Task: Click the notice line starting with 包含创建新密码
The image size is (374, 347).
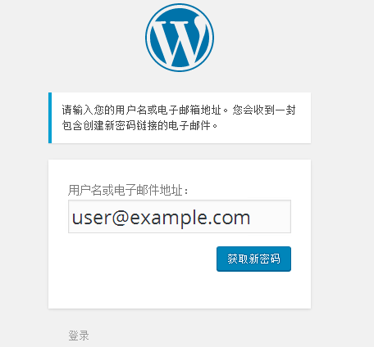Action: (139, 126)
